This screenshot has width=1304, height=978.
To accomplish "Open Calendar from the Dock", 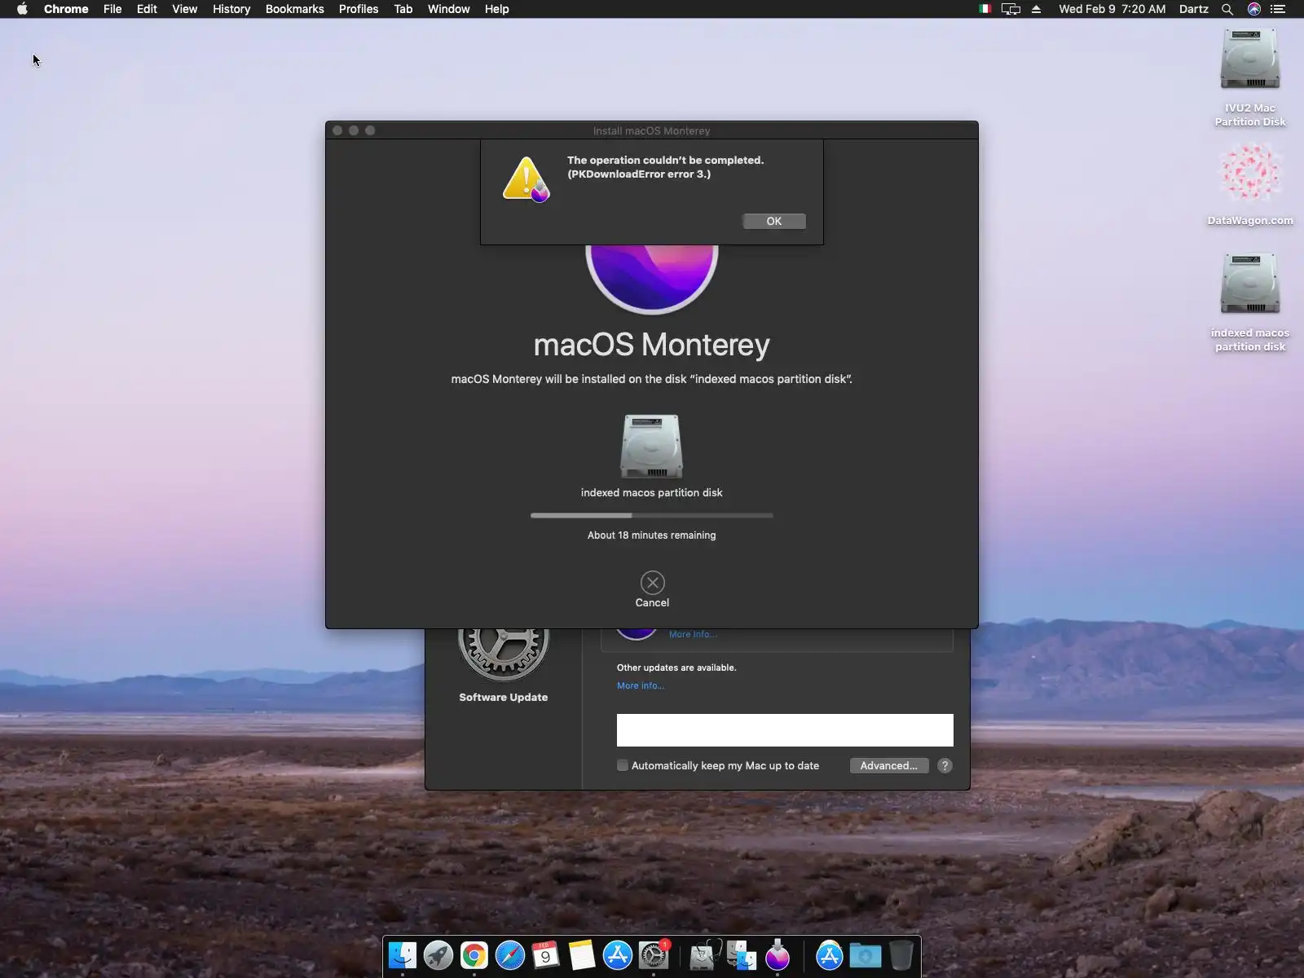I will (546, 955).
